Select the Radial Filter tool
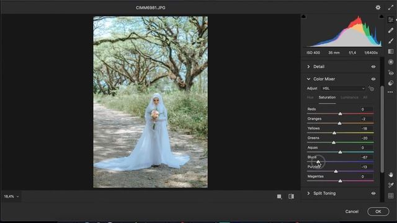Screen dimensions: 397x223 [391, 62]
